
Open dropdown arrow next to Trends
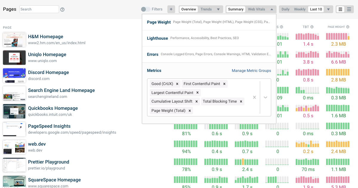click(x=218, y=9)
